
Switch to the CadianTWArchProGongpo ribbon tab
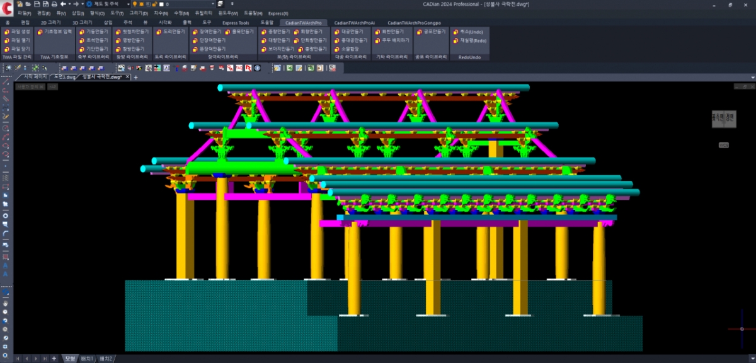coord(414,23)
